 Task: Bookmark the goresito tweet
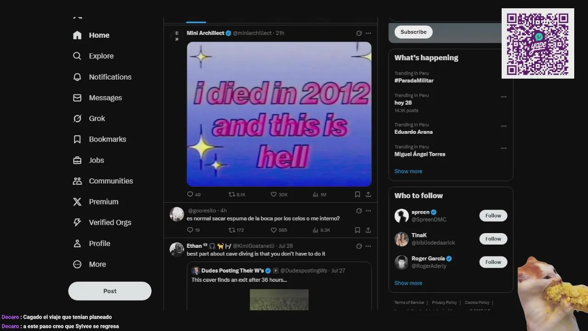357,230
